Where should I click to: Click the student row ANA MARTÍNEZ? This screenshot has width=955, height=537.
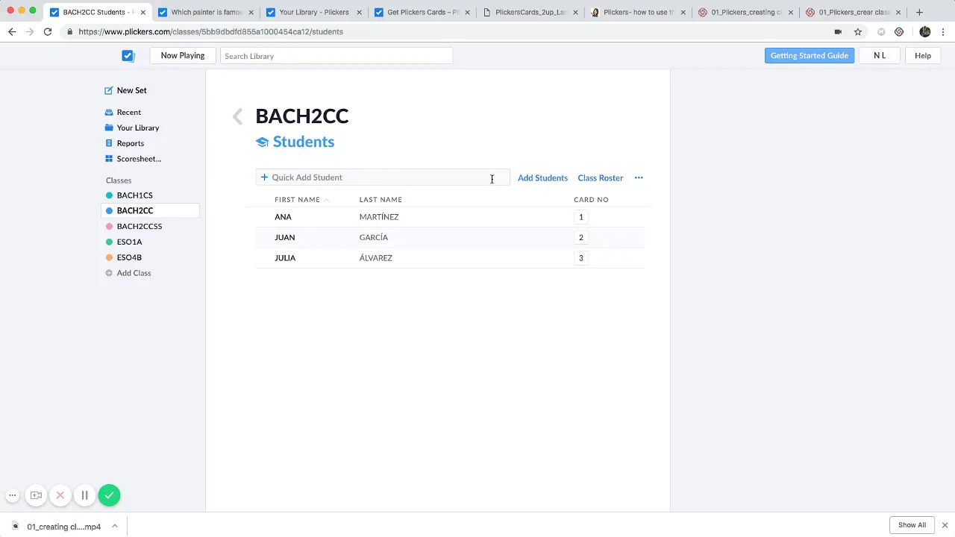click(x=450, y=217)
